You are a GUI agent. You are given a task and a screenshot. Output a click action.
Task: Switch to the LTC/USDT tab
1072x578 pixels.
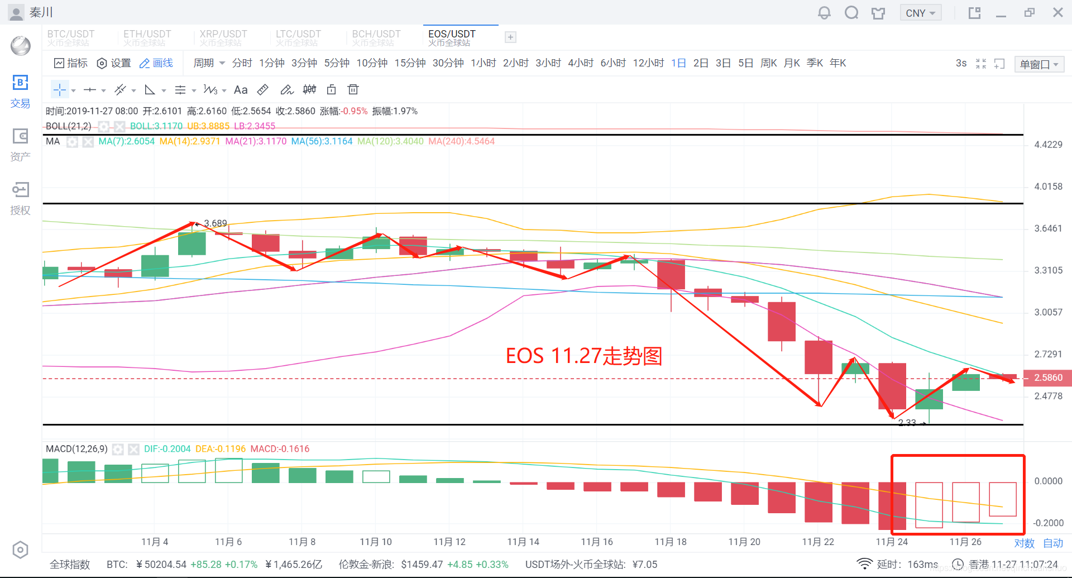299,37
